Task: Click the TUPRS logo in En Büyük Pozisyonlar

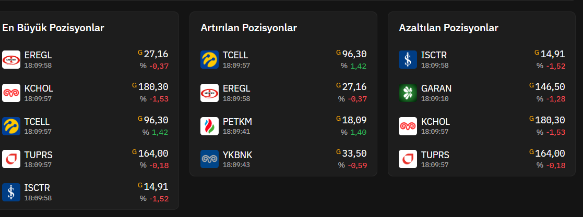Action: point(11,159)
